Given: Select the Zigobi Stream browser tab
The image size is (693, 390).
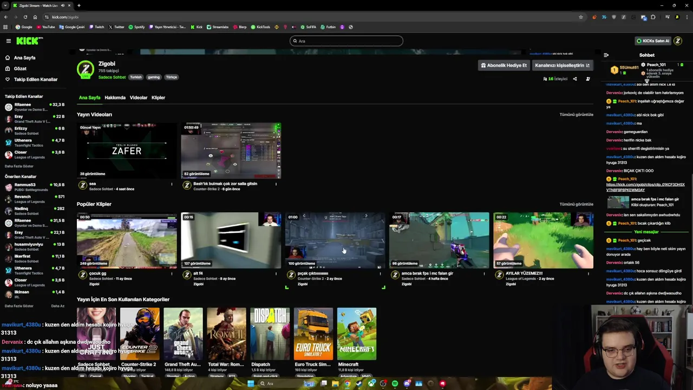Looking at the screenshot, I should click(x=42, y=5).
